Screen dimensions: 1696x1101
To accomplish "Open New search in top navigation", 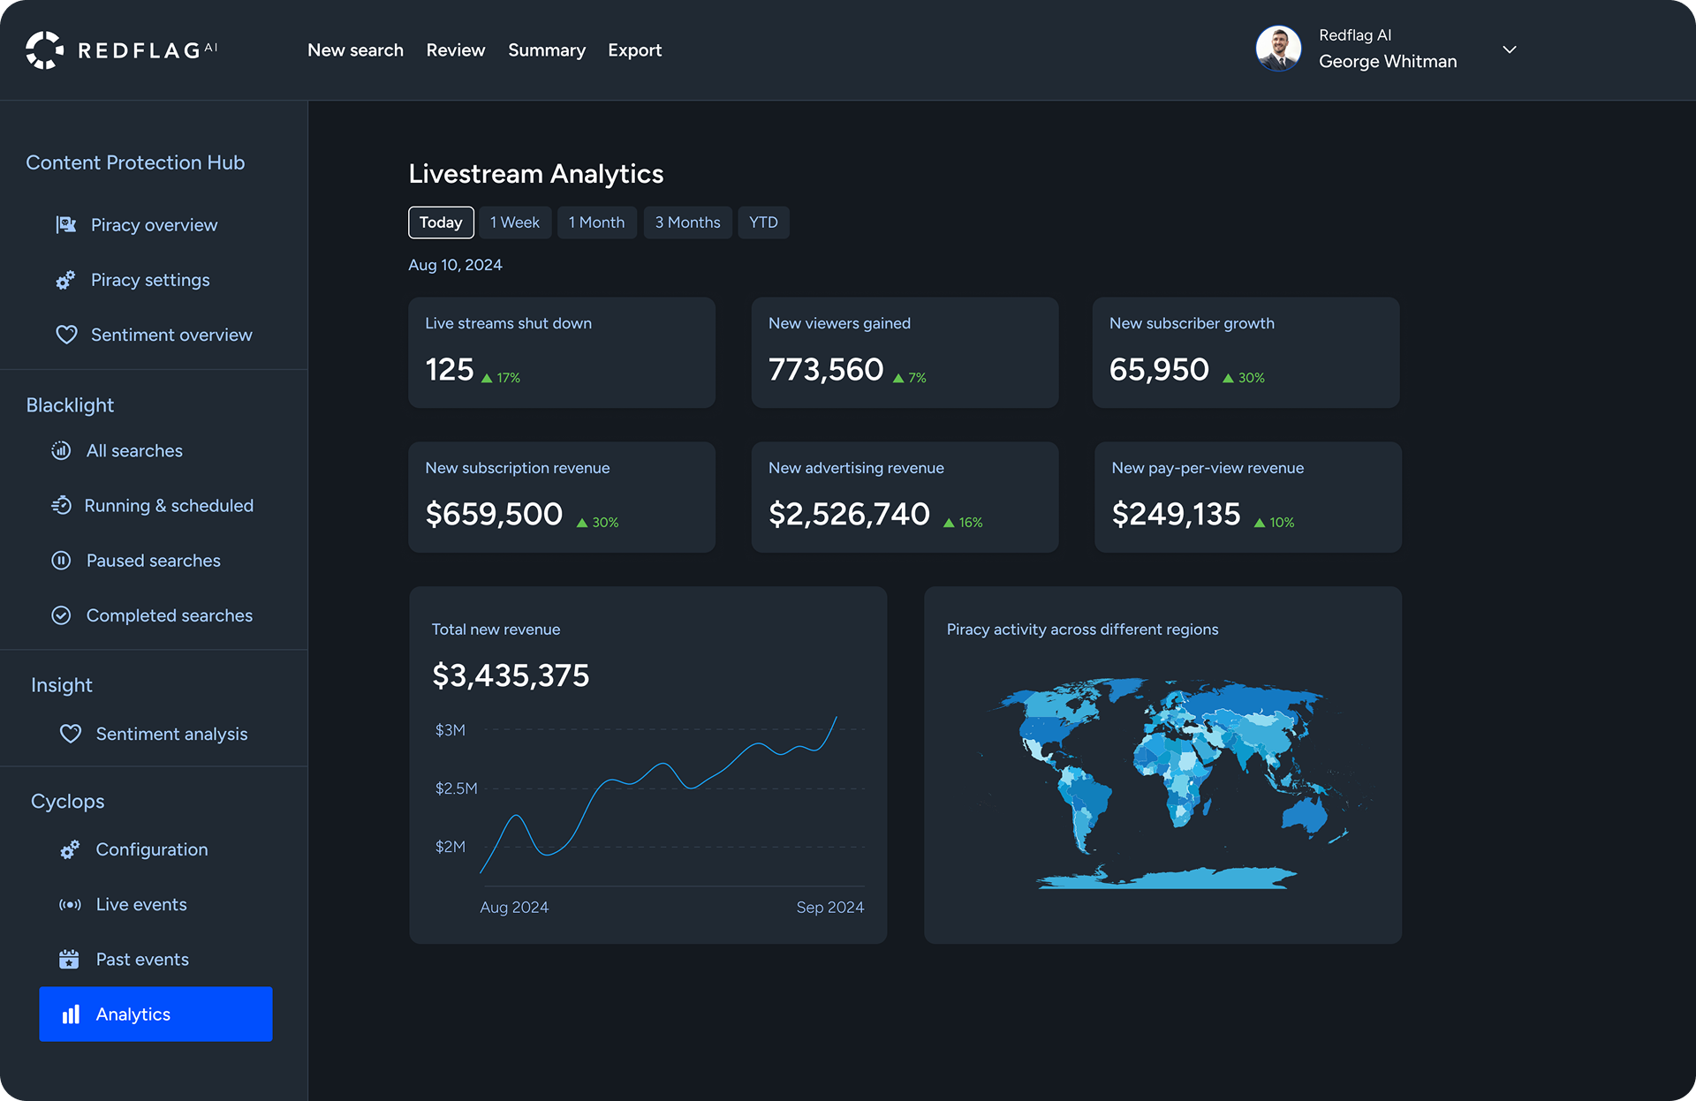I will click(x=355, y=50).
